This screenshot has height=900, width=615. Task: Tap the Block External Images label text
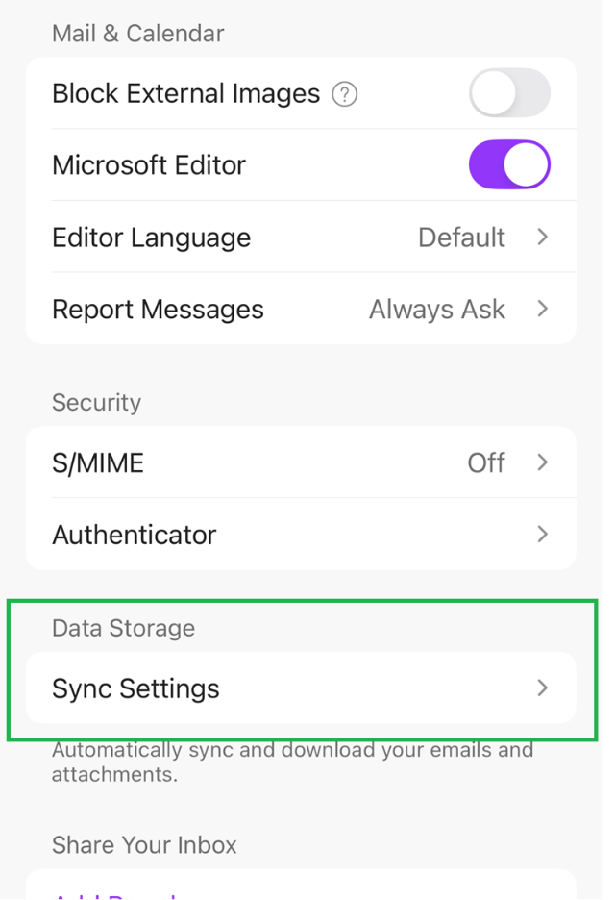click(185, 93)
